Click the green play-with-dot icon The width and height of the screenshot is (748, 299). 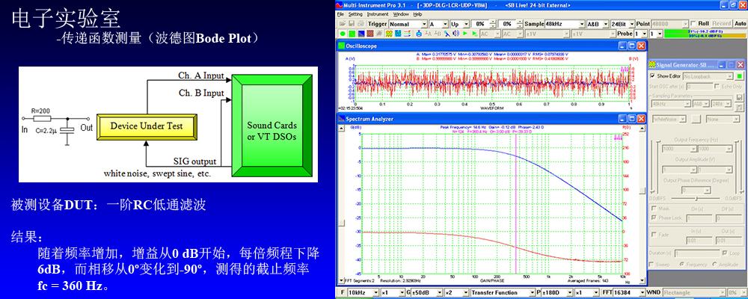tap(475, 34)
